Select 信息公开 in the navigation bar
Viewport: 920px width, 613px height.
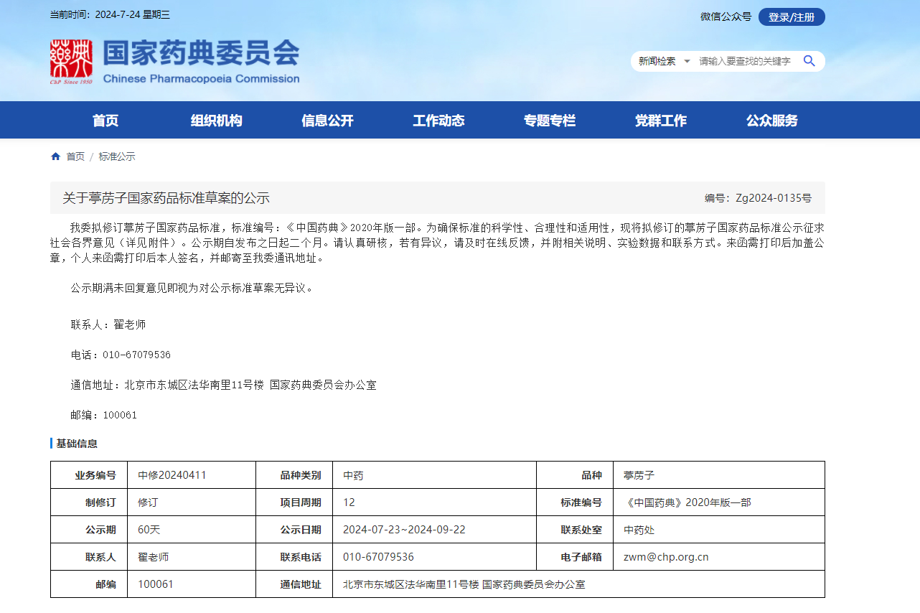click(x=327, y=121)
